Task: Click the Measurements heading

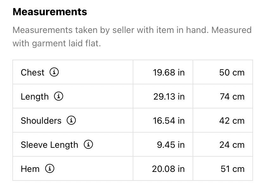Action: [50, 12]
